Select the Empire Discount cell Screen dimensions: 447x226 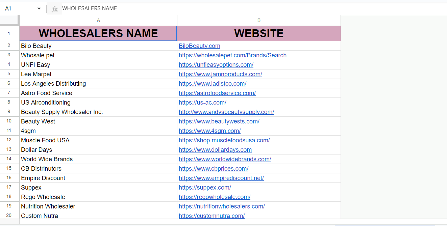(x=98, y=178)
